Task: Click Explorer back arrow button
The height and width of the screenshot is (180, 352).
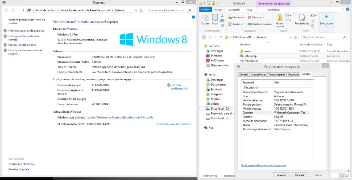Action: pyautogui.click(x=203, y=37)
